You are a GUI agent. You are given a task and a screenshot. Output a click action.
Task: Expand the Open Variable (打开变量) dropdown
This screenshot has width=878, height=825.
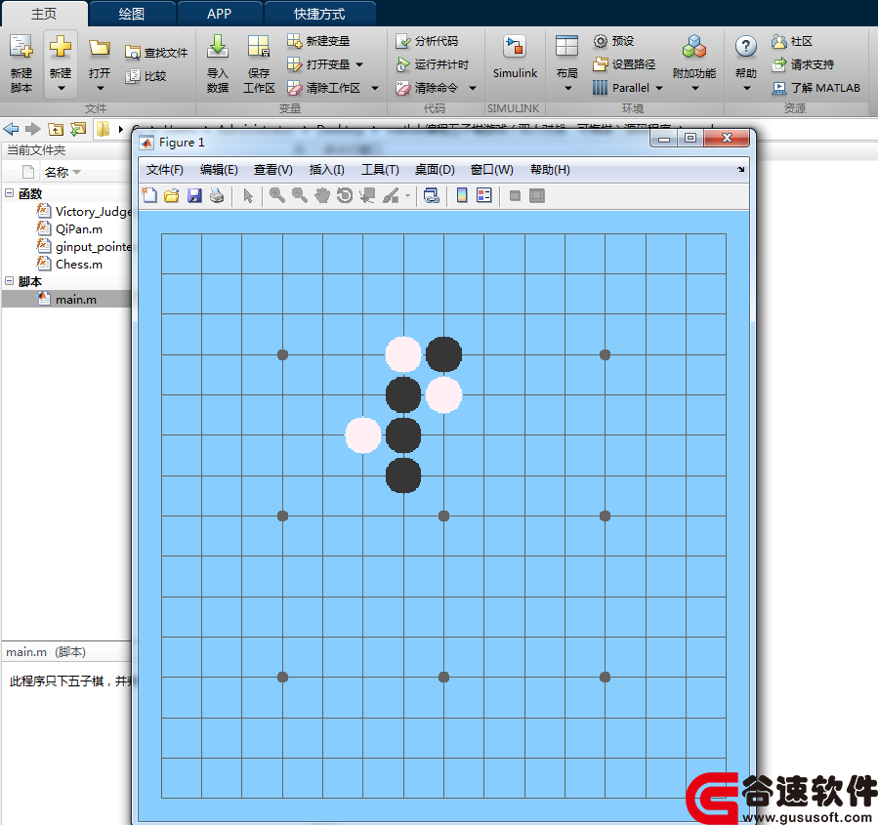[x=359, y=64]
